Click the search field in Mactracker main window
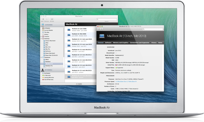 coord(107,19)
